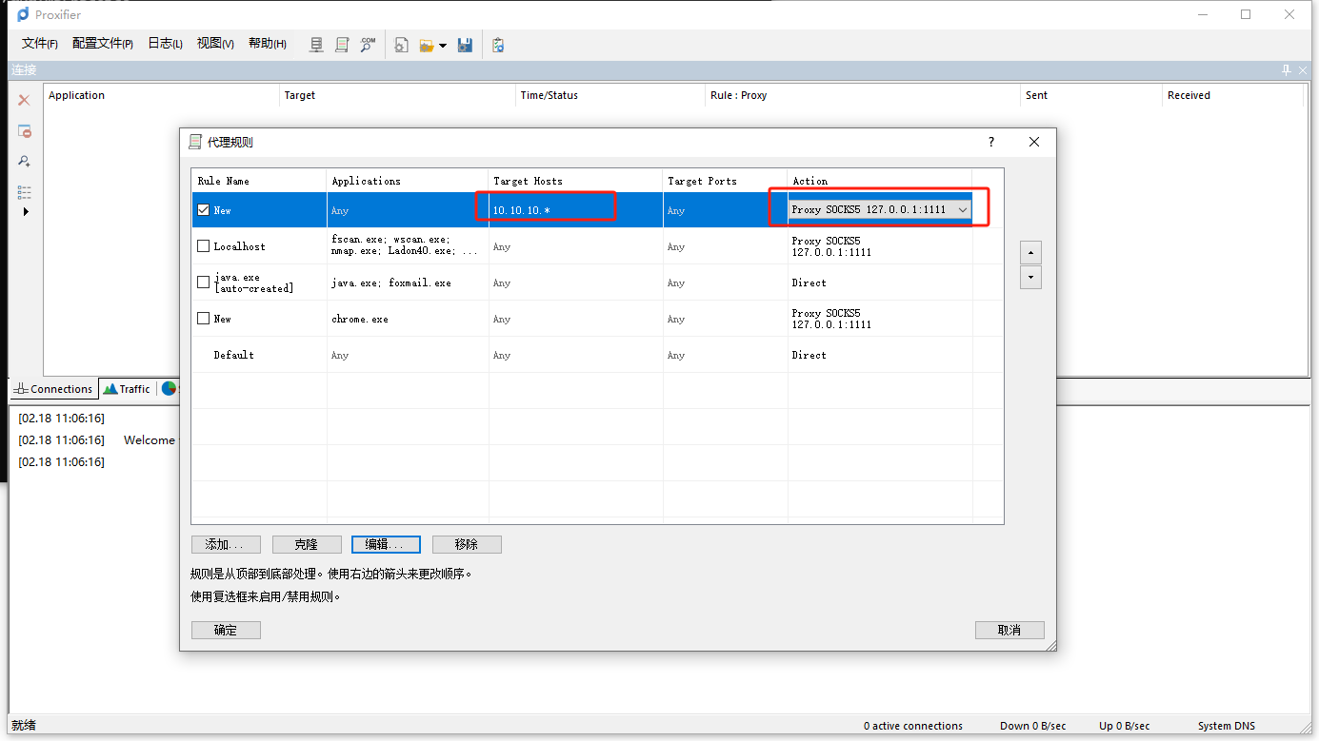Open Name Resolution (.com magnifier) icon
Screen dimensions: 1319x741
click(x=368, y=45)
